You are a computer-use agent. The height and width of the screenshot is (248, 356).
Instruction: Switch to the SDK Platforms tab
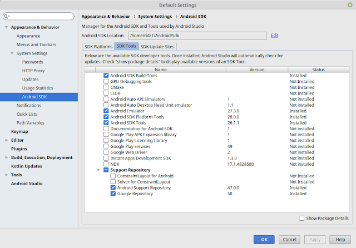click(x=98, y=47)
